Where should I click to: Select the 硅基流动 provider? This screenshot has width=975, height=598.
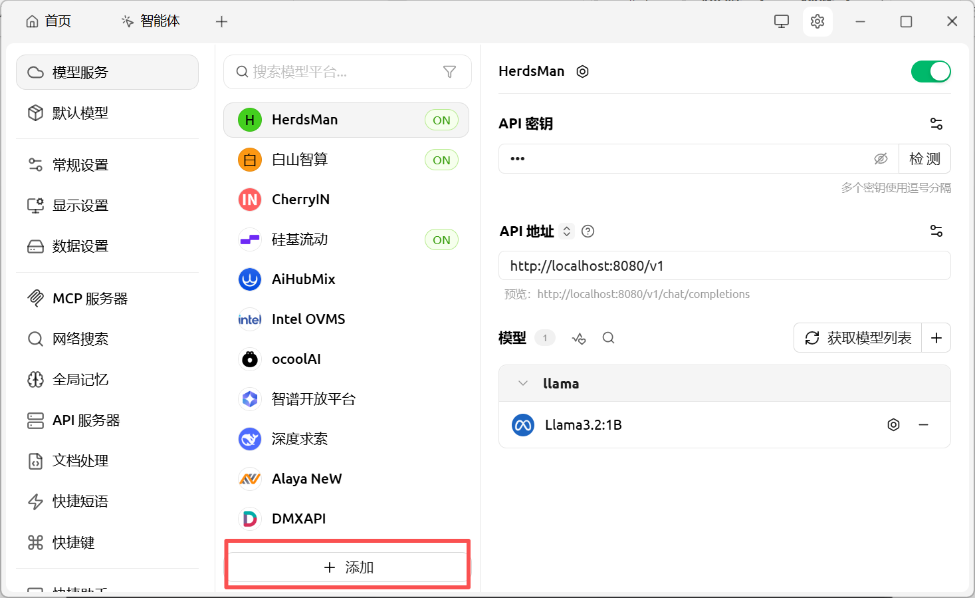[x=346, y=239]
